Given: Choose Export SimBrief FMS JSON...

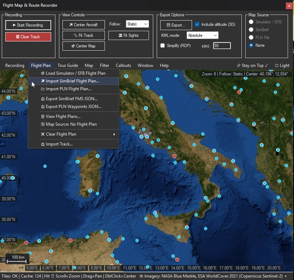Looking at the screenshot, I should click(x=73, y=98).
